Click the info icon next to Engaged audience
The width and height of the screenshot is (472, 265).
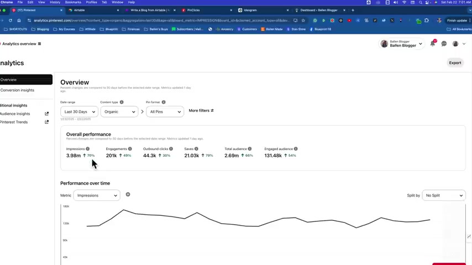point(296,149)
